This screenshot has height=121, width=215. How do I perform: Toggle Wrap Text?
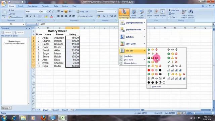pos(82,11)
